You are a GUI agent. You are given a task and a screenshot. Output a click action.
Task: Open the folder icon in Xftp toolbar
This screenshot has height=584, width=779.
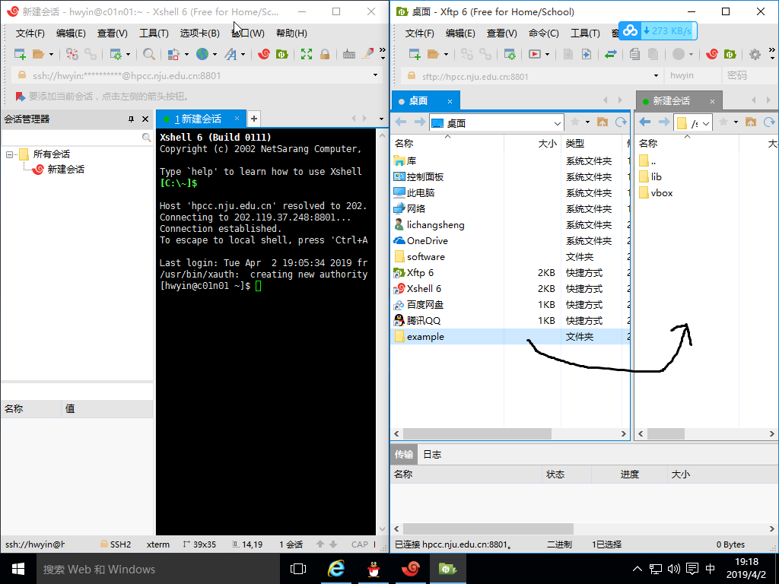tap(433, 54)
